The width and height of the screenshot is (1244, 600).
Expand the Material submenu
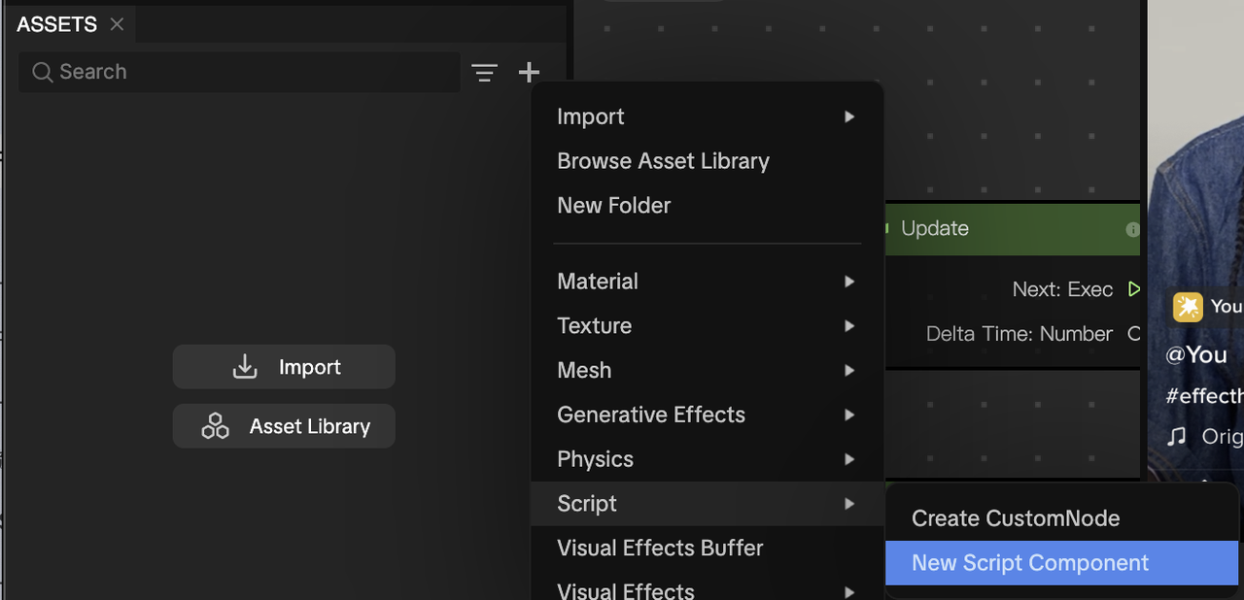click(x=707, y=282)
